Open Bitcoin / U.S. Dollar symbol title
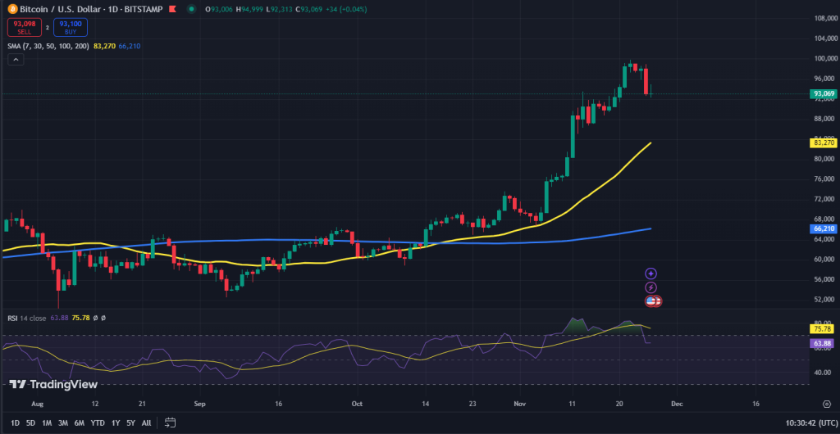The width and height of the screenshot is (840, 434). [x=89, y=9]
